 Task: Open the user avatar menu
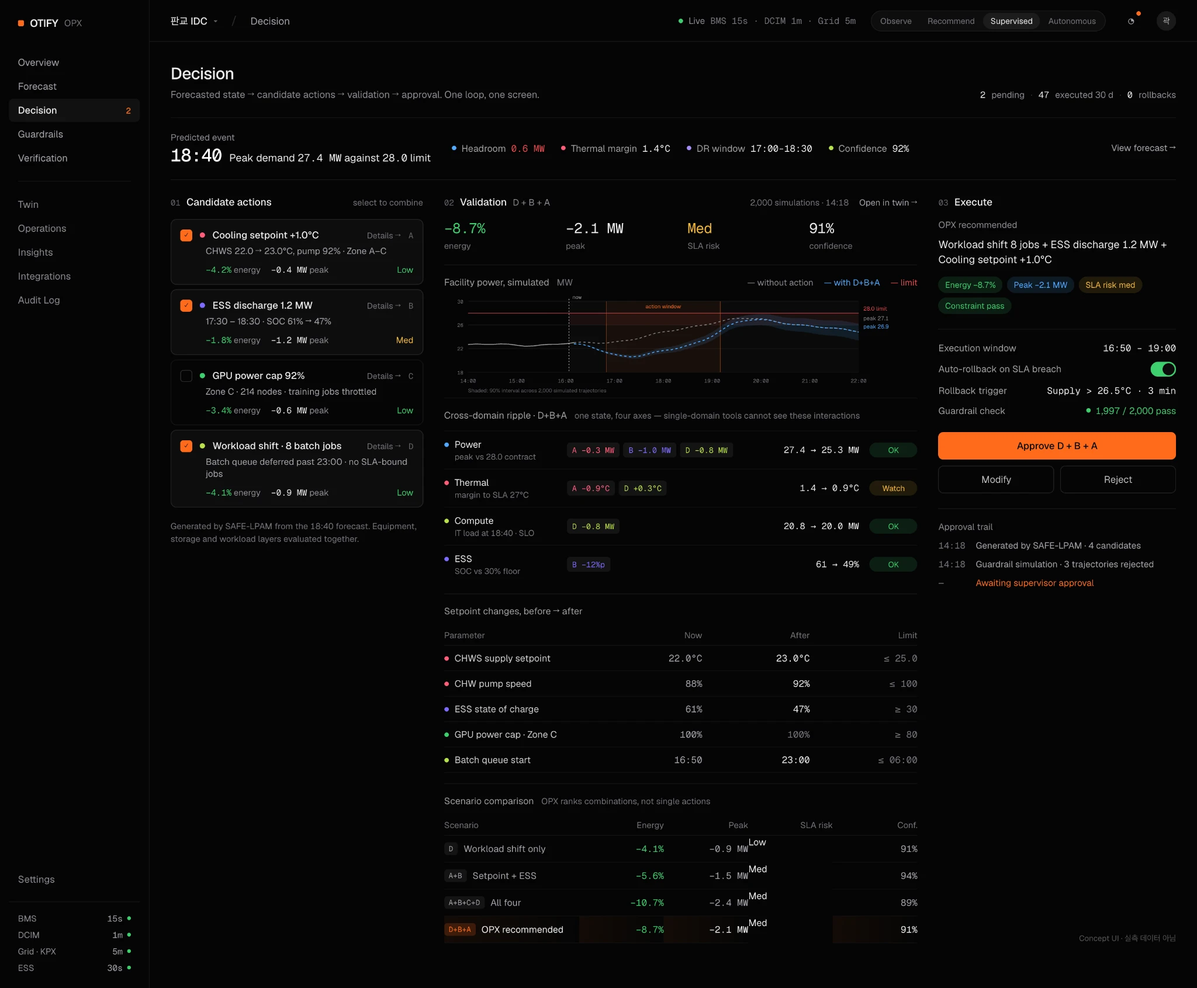1166,21
